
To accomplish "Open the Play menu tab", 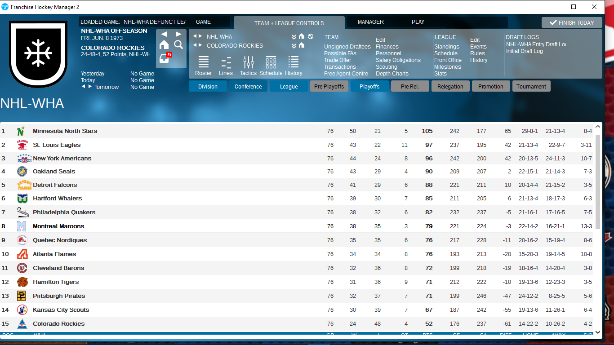I will (x=418, y=22).
